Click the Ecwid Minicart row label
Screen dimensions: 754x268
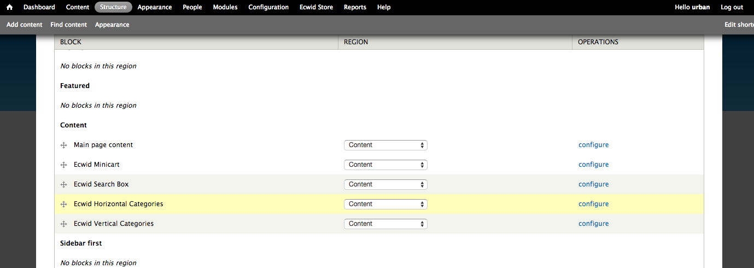click(97, 165)
